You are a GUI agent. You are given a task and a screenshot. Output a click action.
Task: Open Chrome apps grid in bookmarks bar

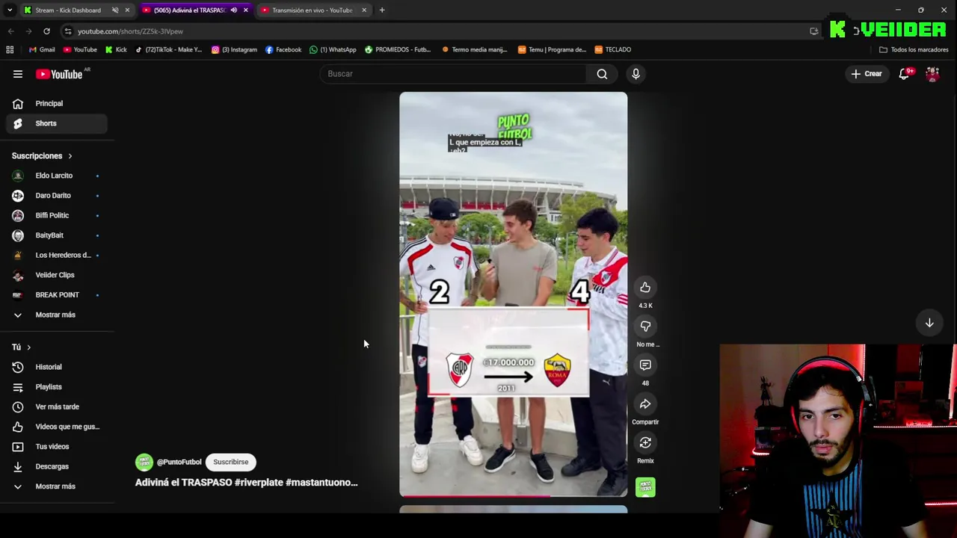point(10,49)
